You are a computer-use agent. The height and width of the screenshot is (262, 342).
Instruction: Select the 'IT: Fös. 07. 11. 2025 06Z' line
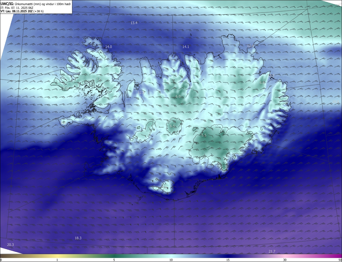[17, 8]
